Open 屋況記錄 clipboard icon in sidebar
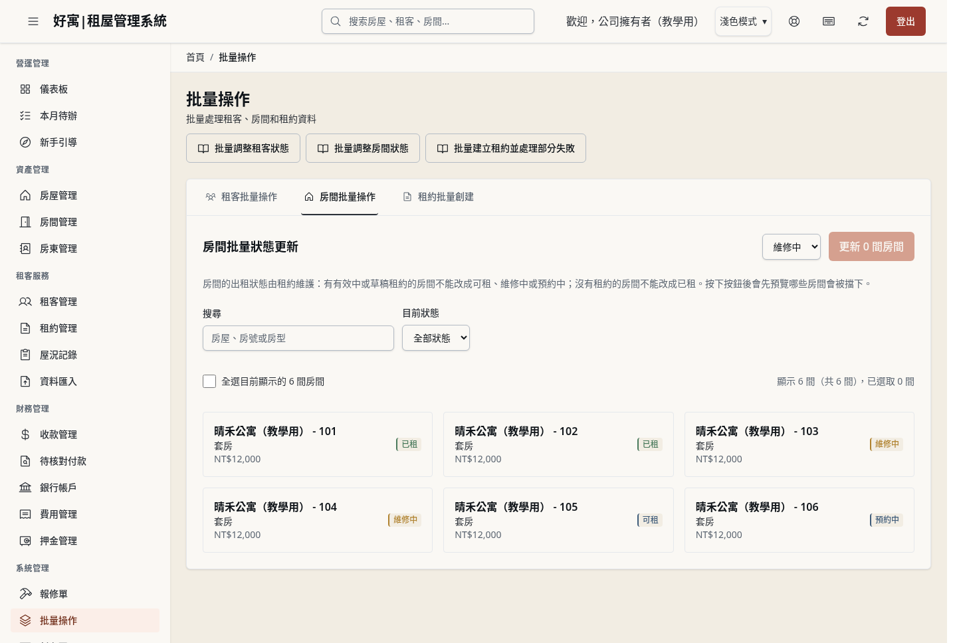The image size is (957, 643). click(25, 355)
